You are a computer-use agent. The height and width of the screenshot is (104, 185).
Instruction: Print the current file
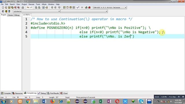click(x=23, y=8)
